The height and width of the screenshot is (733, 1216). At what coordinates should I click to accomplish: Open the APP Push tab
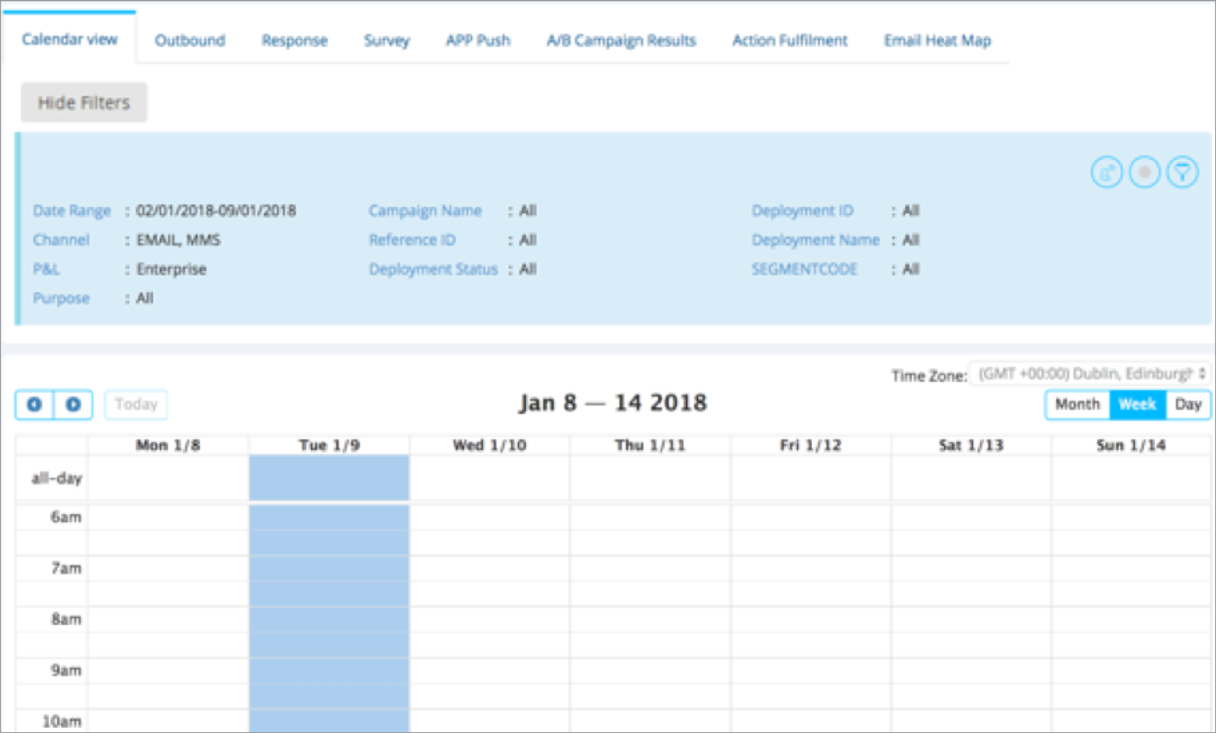478,40
